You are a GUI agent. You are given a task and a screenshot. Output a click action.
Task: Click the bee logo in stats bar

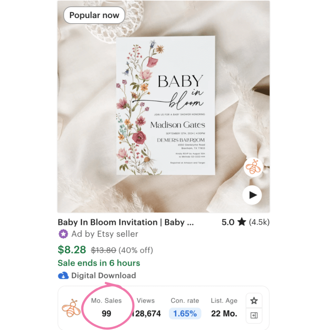[x=71, y=308]
